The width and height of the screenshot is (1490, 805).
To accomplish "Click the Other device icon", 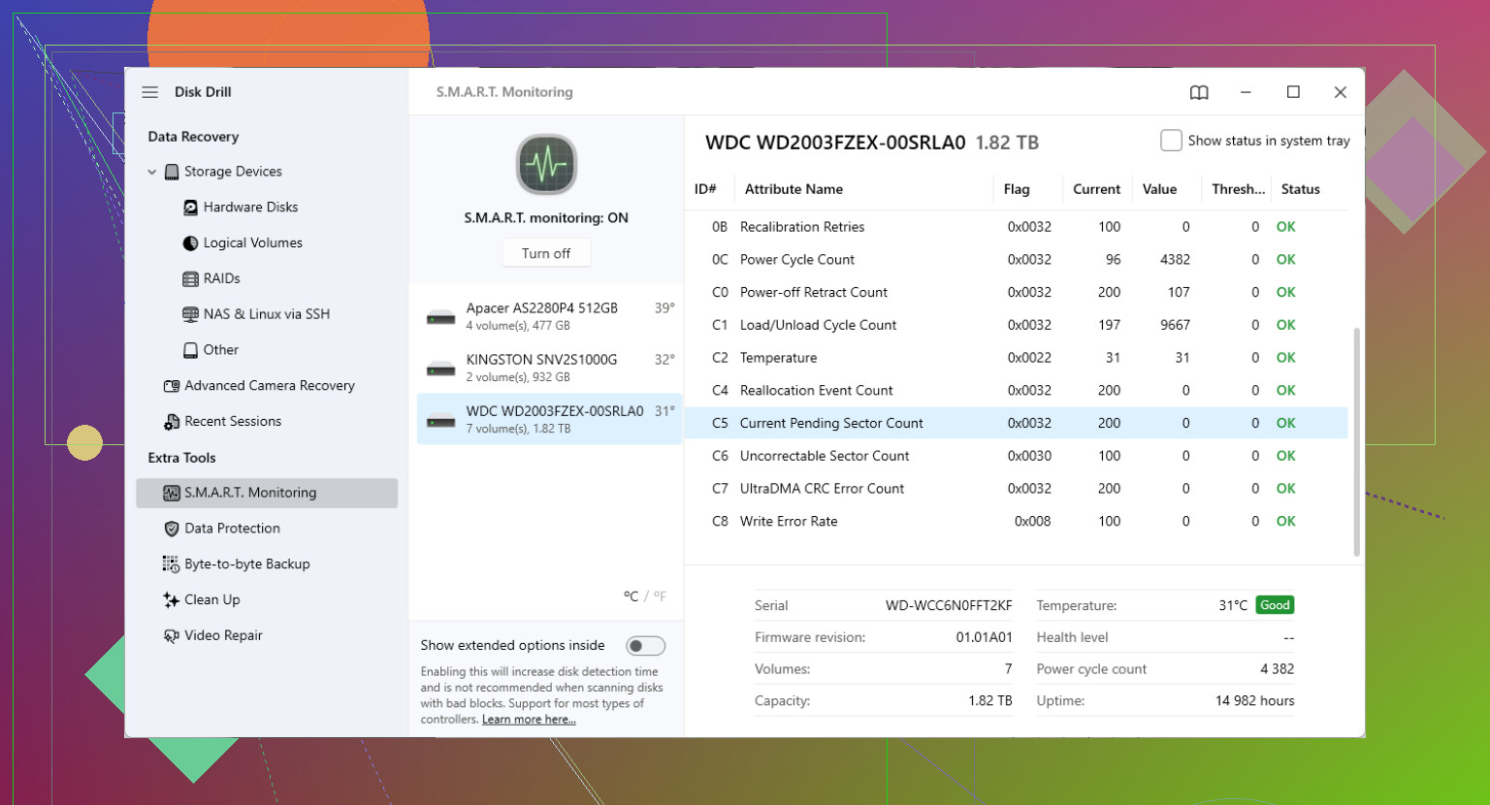I will (191, 350).
